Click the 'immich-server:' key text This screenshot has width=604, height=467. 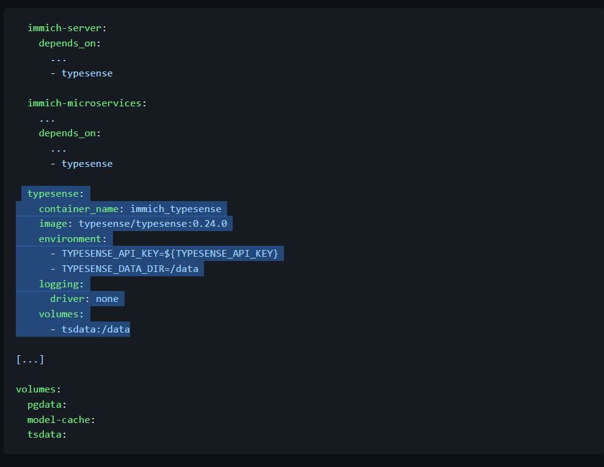pyautogui.click(x=67, y=28)
